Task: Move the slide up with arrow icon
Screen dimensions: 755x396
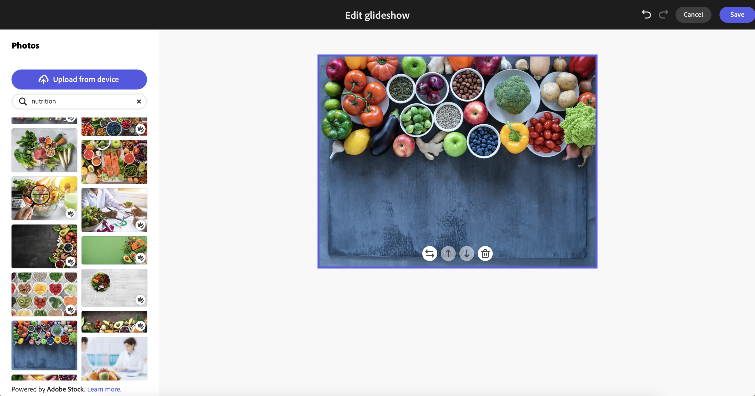Action: pyautogui.click(x=448, y=253)
